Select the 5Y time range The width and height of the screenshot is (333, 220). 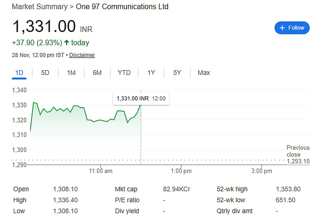177,73
